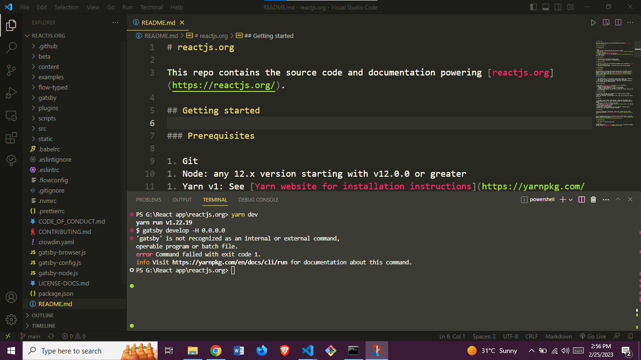Expand the src folder
Screen dimensions: 641x360
tap(75, 128)
